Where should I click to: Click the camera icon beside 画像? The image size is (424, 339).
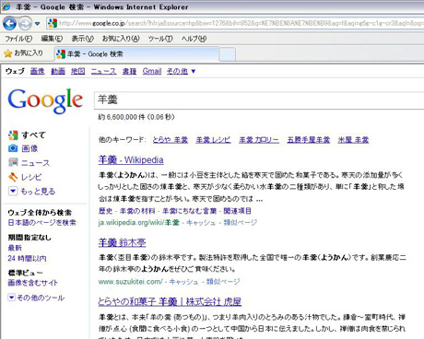click(x=13, y=148)
